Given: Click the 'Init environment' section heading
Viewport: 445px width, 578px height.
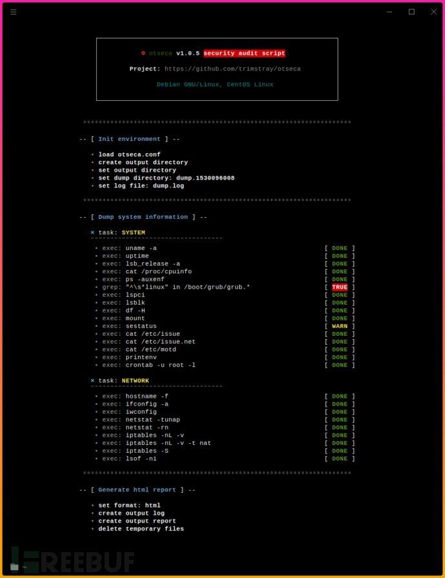Looking at the screenshot, I should coord(129,139).
